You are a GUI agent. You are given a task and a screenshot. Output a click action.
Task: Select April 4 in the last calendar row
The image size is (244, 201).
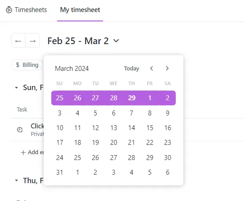point(132,172)
